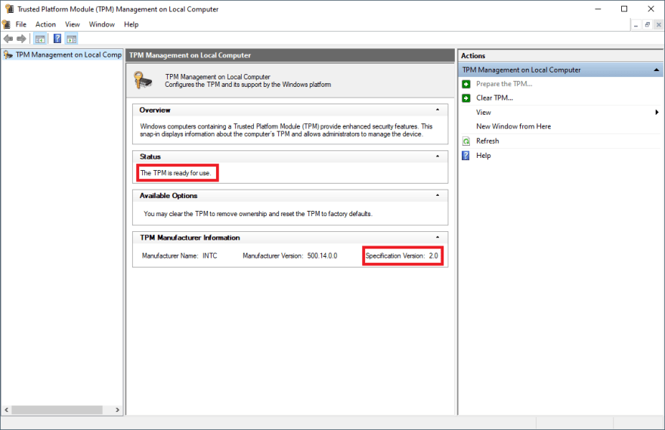Viewport: 665px width, 430px height.
Task: Click the 'You may clear the TPM' options text
Action: point(258,214)
